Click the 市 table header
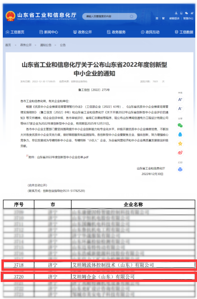This screenshot has width=197, height=299. pos(53,205)
